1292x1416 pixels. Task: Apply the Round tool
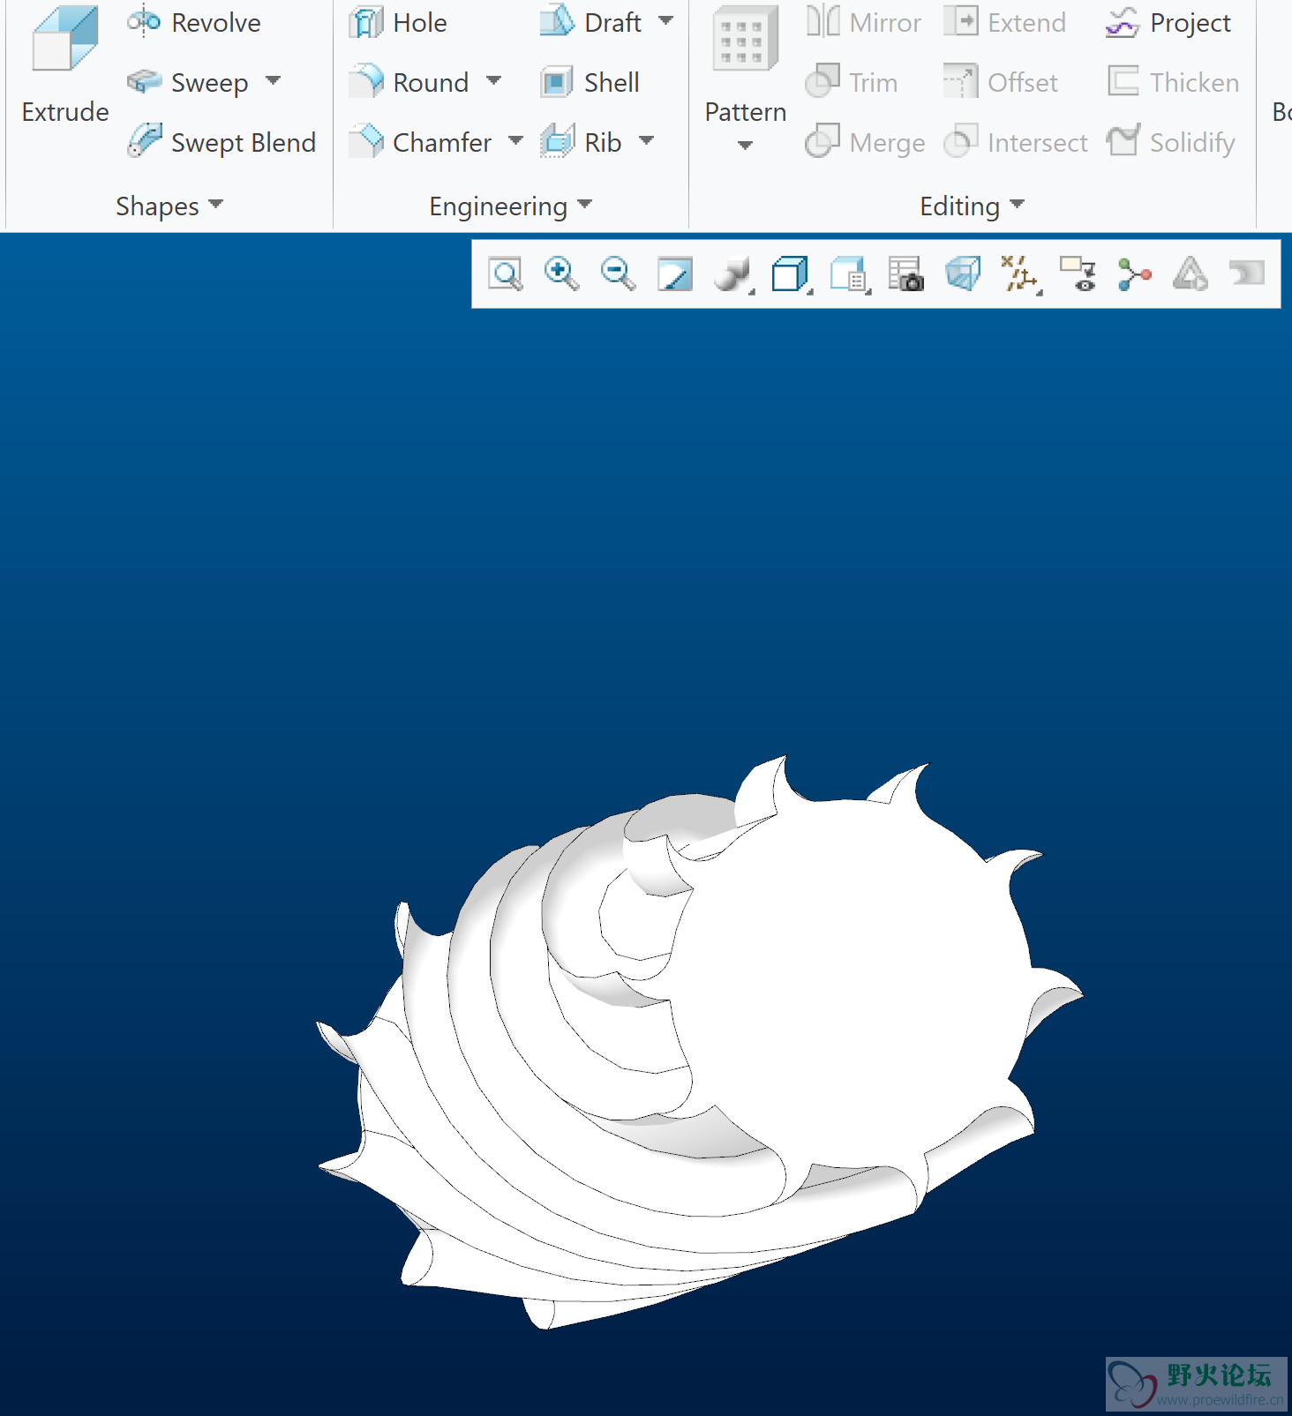(x=409, y=82)
